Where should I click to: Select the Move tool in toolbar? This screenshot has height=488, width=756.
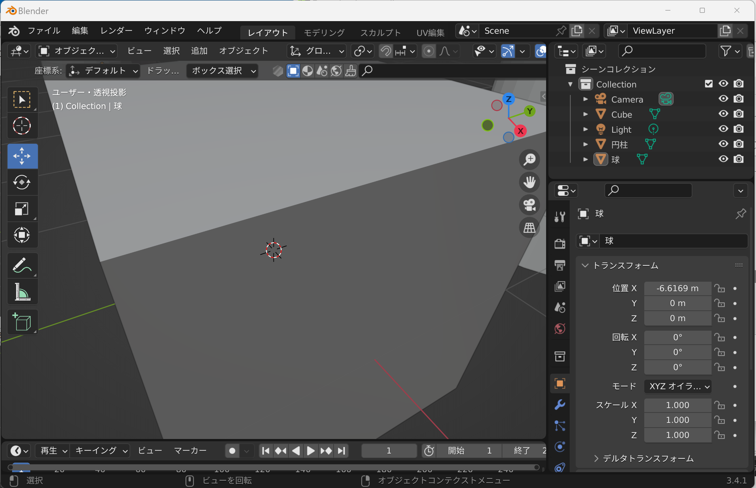pos(22,155)
